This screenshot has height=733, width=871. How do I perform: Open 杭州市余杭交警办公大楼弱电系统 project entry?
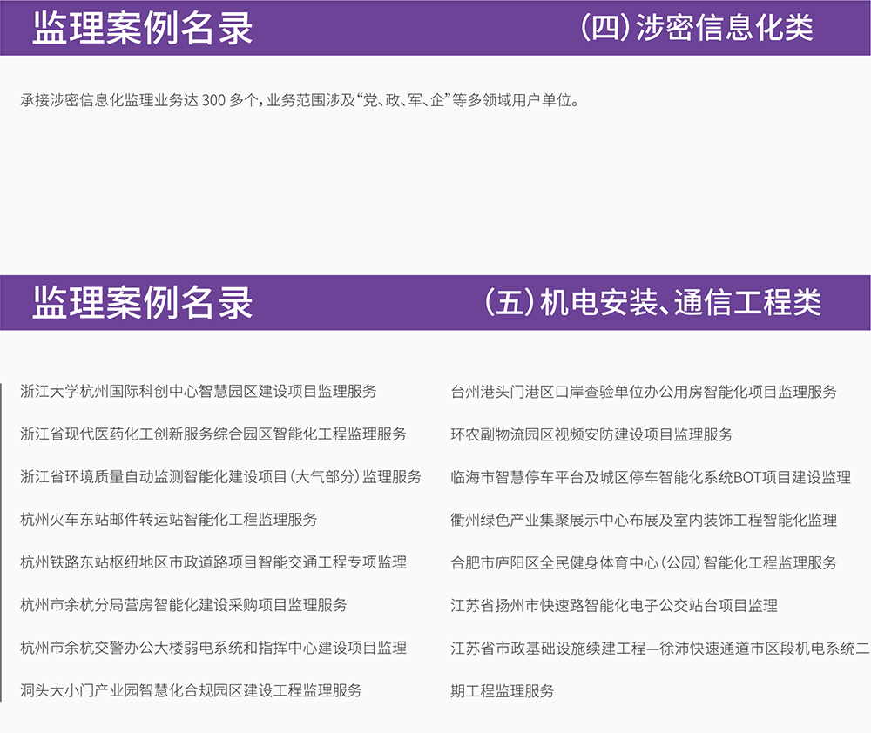213,648
